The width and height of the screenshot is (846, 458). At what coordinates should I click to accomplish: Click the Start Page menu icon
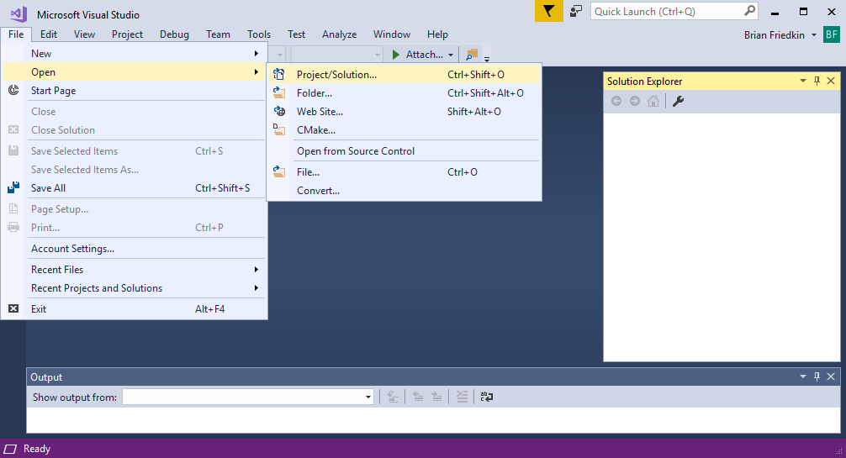13,90
